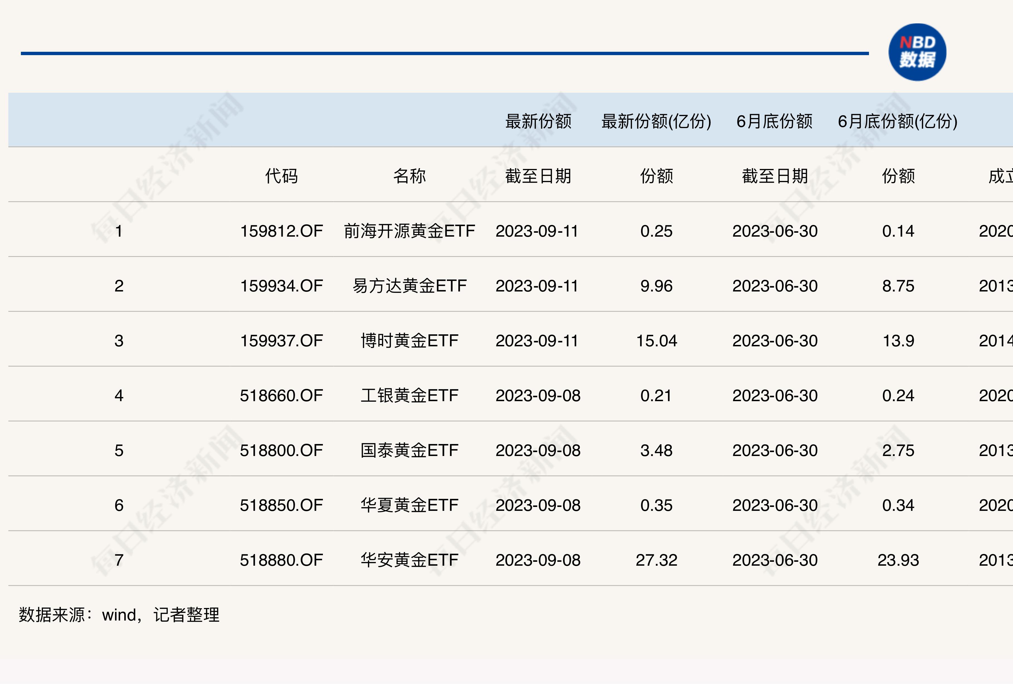Click the 代码 column label

coord(282,176)
